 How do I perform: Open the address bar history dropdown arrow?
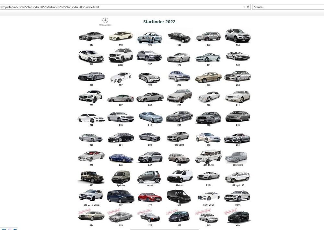244,7
